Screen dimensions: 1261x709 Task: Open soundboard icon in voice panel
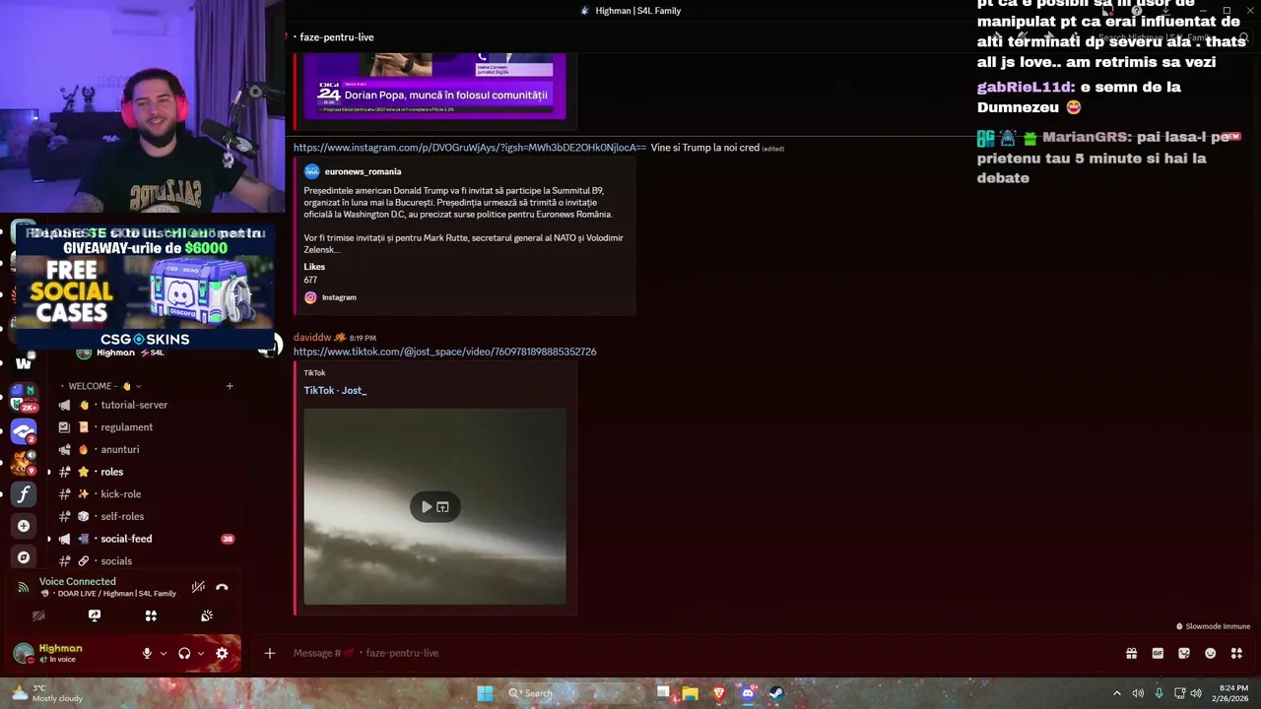point(207,615)
